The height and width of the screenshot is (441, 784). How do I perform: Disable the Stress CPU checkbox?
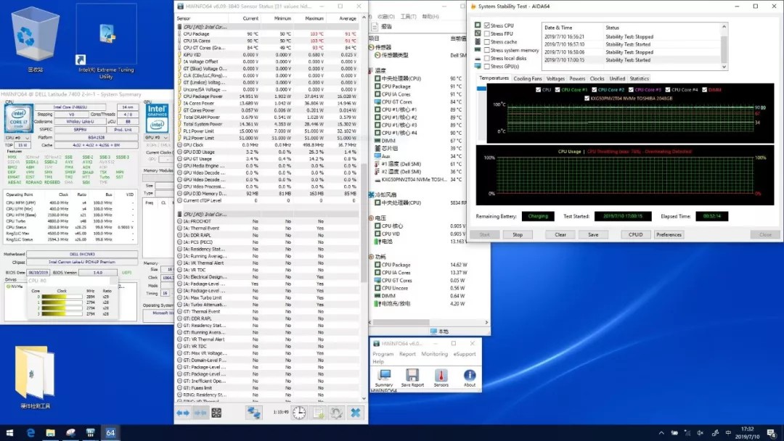pos(487,25)
